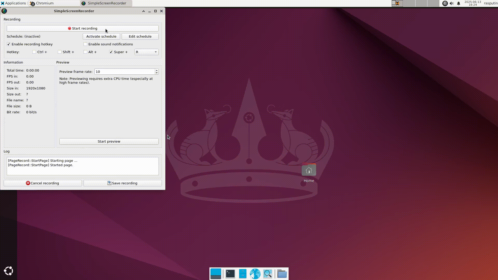Click the preview frame rate field

(125, 72)
